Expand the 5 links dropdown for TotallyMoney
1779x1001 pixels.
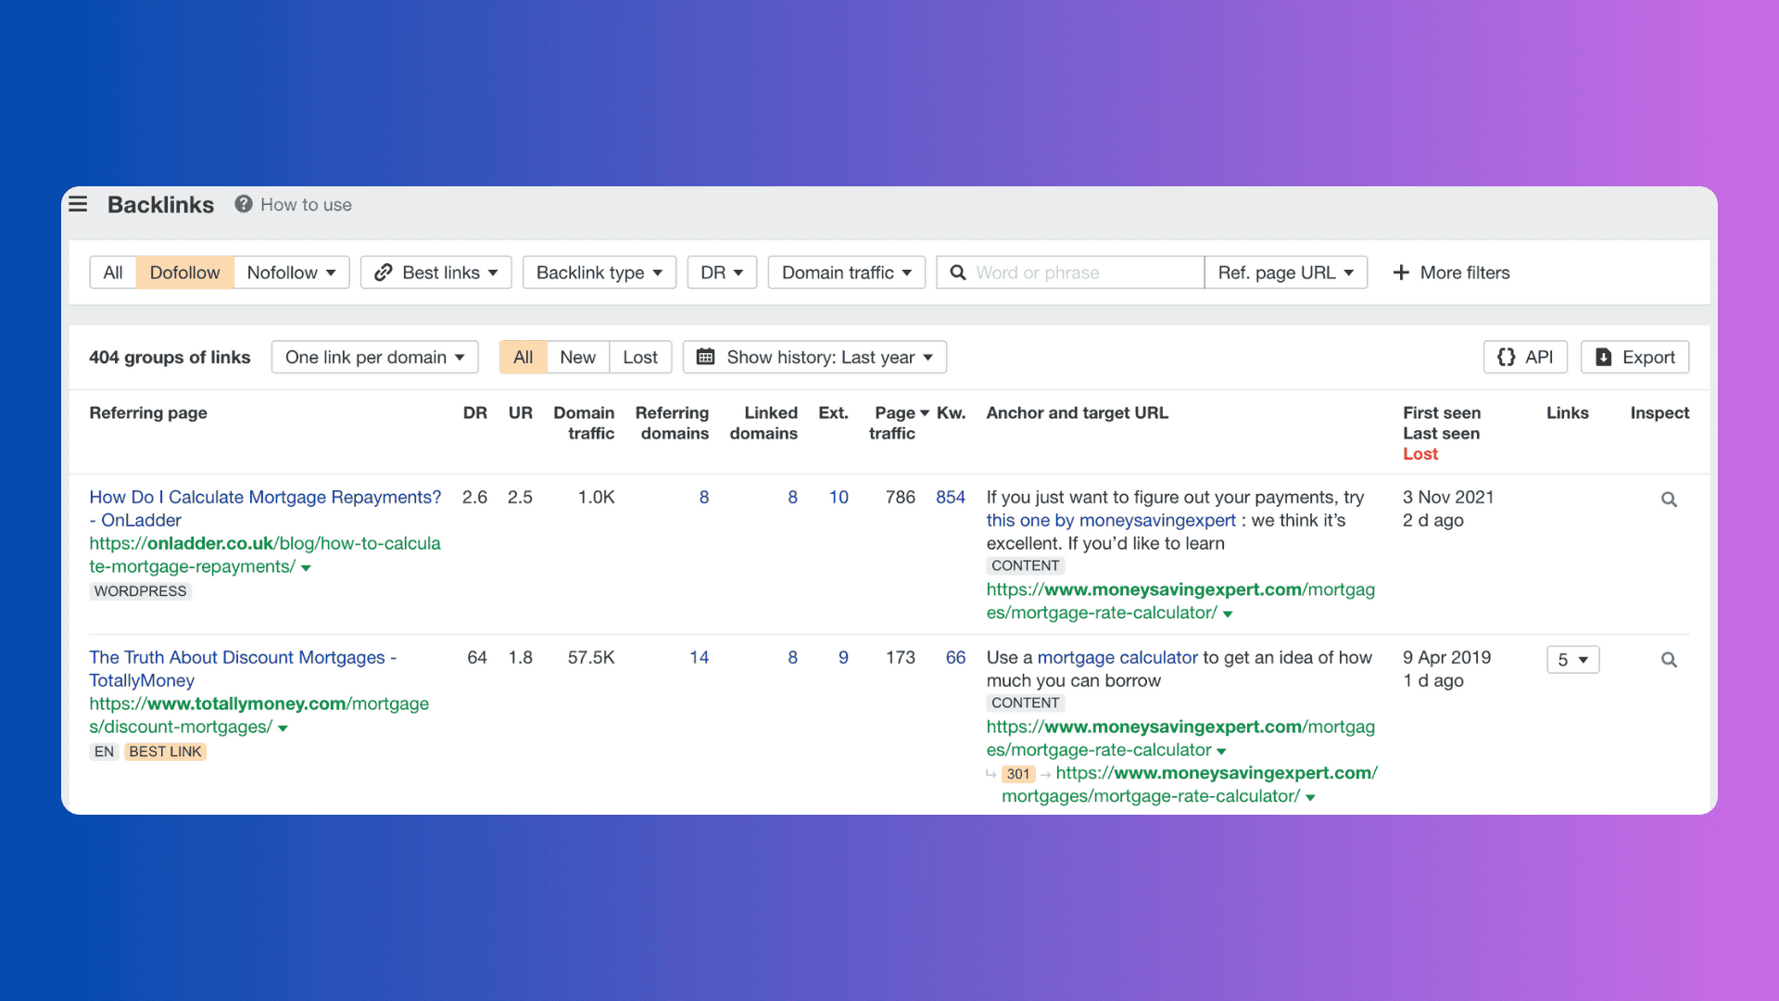point(1573,660)
